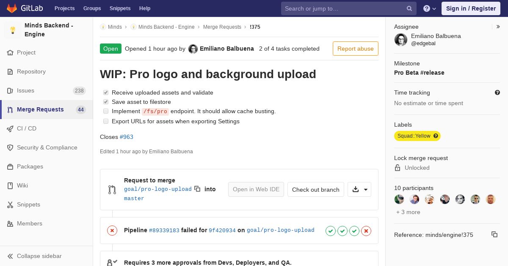The height and width of the screenshot is (266, 508).
Task: Copy the merge request reference icon
Action: point(494,234)
